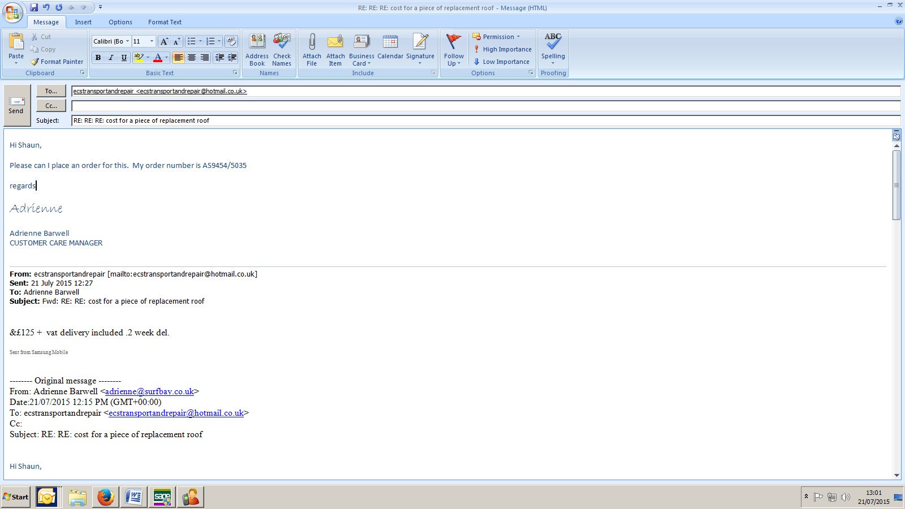This screenshot has height=509, width=905.
Task: Toggle bold formatting
Action: 98,58
